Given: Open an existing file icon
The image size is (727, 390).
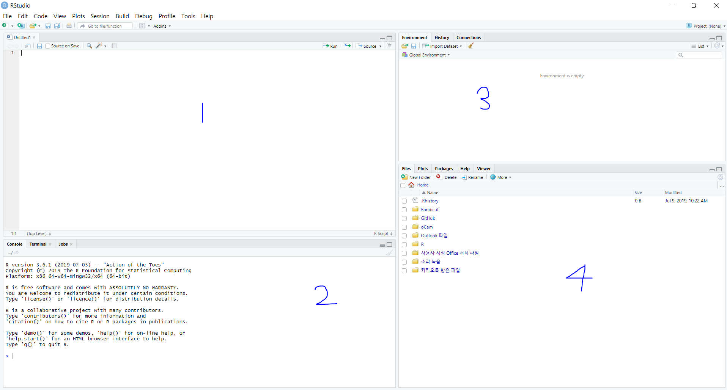Looking at the screenshot, I should [33, 26].
